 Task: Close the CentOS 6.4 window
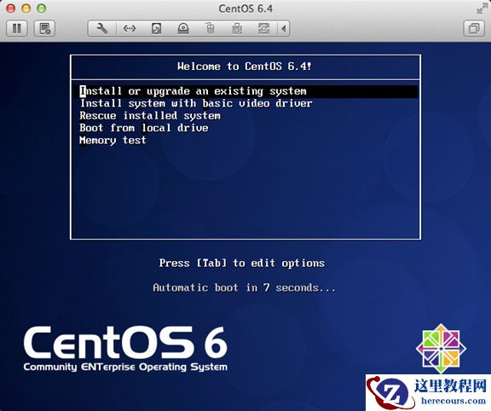[x=11, y=9]
